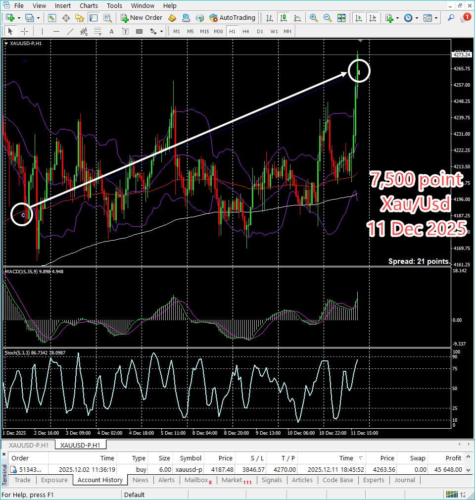Toggle the H4 timeframe button

(246, 31)
